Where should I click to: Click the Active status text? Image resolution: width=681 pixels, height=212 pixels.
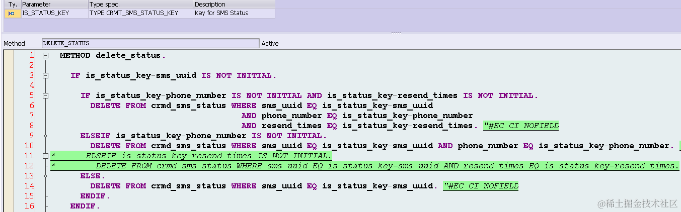coord(270,44)
